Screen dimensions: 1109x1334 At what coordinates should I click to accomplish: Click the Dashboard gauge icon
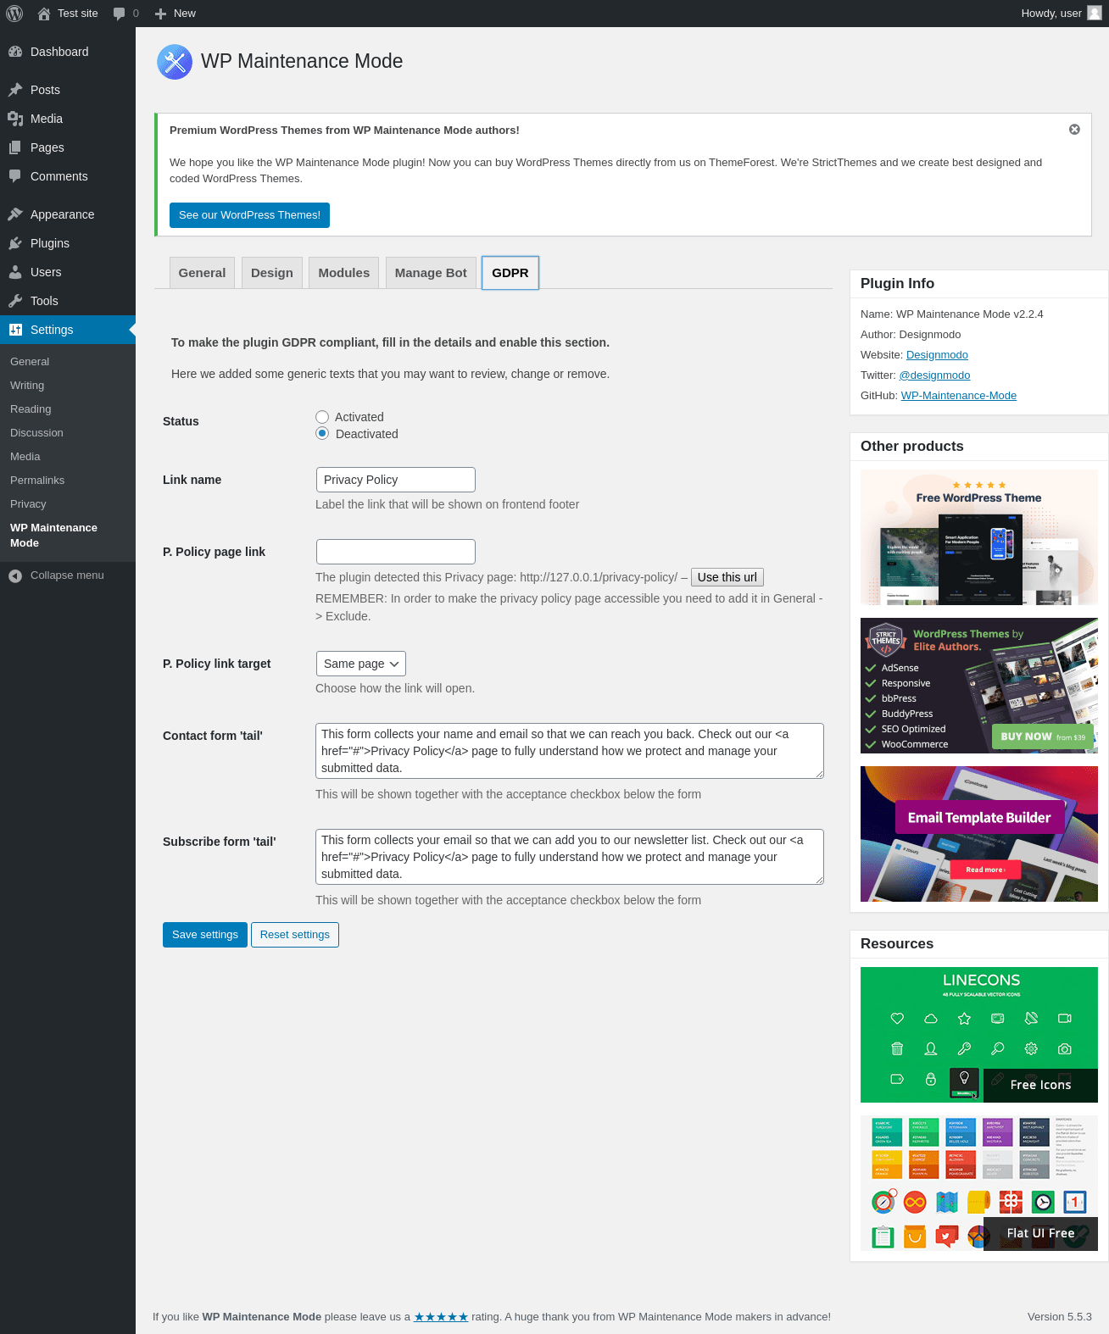(x=15, y=52)
